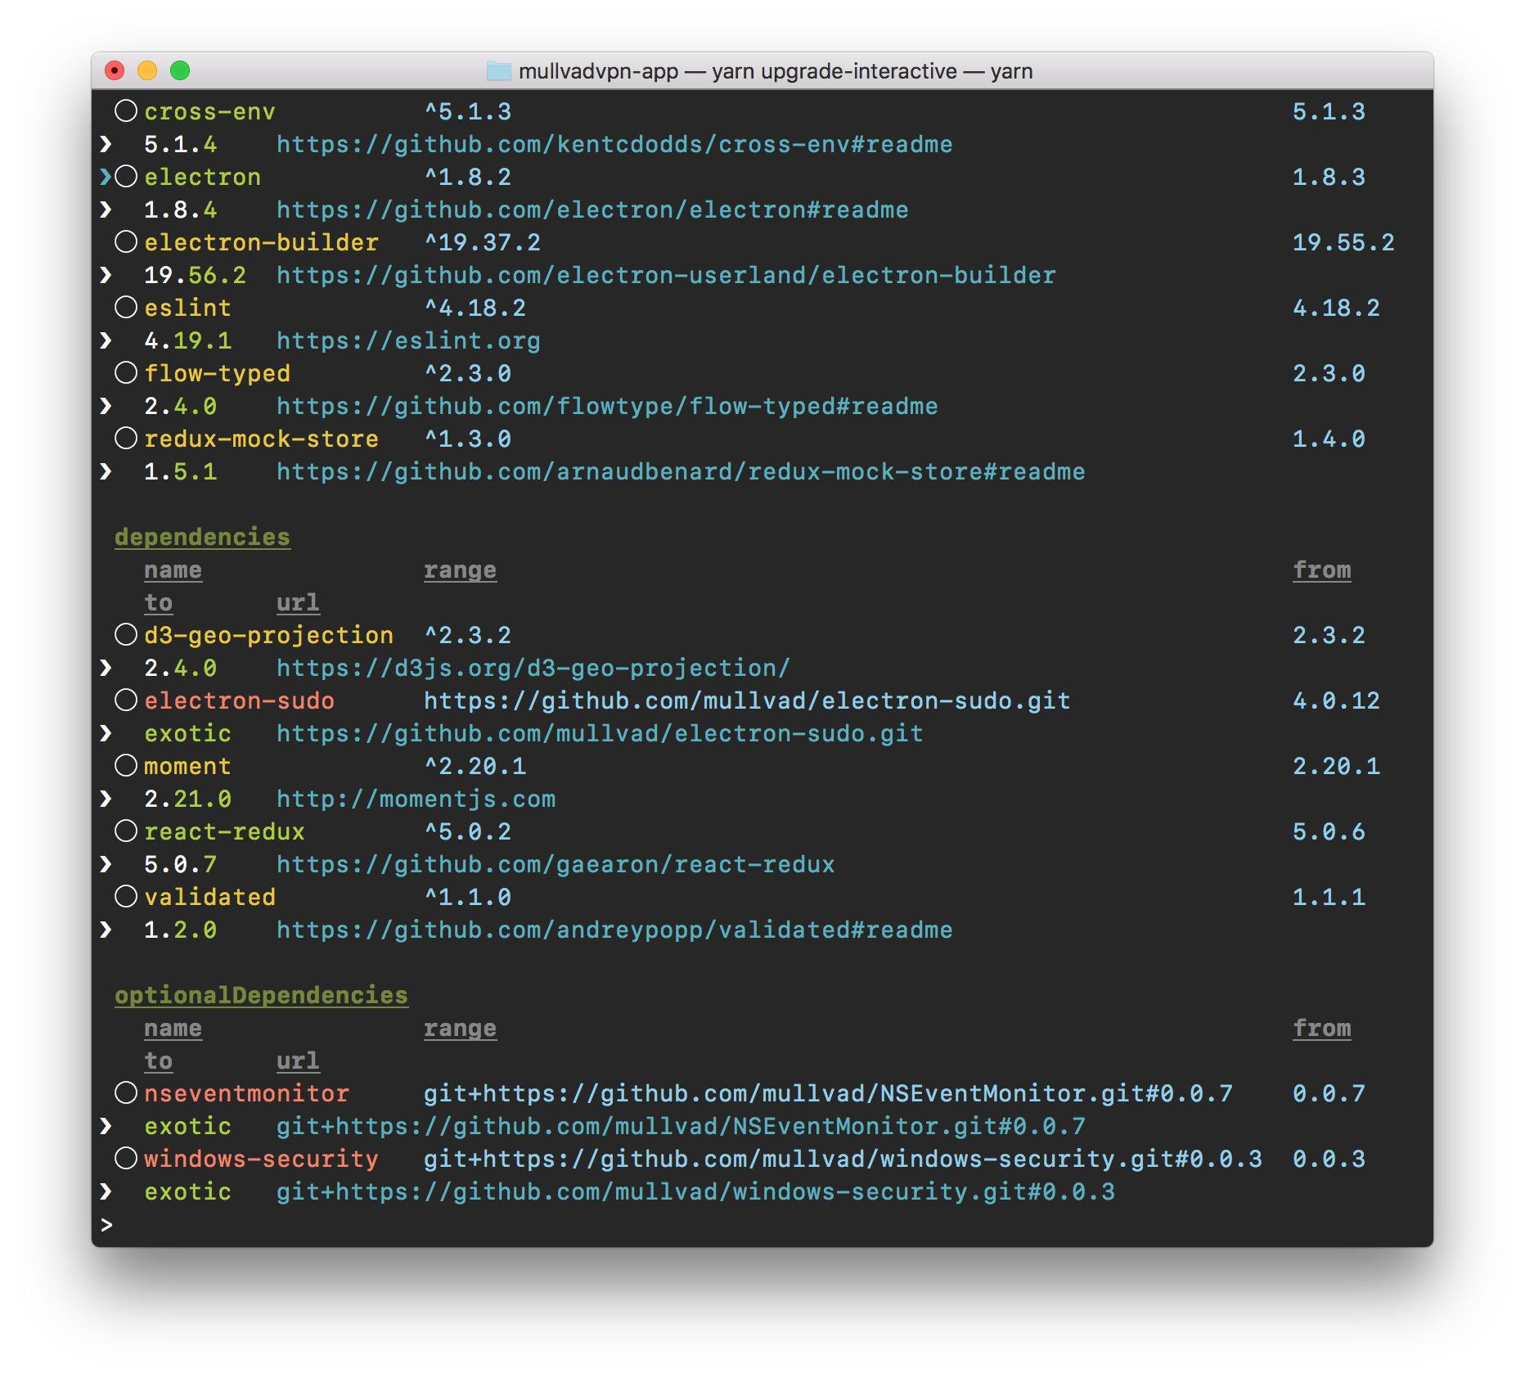Click the terminal prompt at the bottom
Screen dimensions: 1525x1378
(107, 1225)
